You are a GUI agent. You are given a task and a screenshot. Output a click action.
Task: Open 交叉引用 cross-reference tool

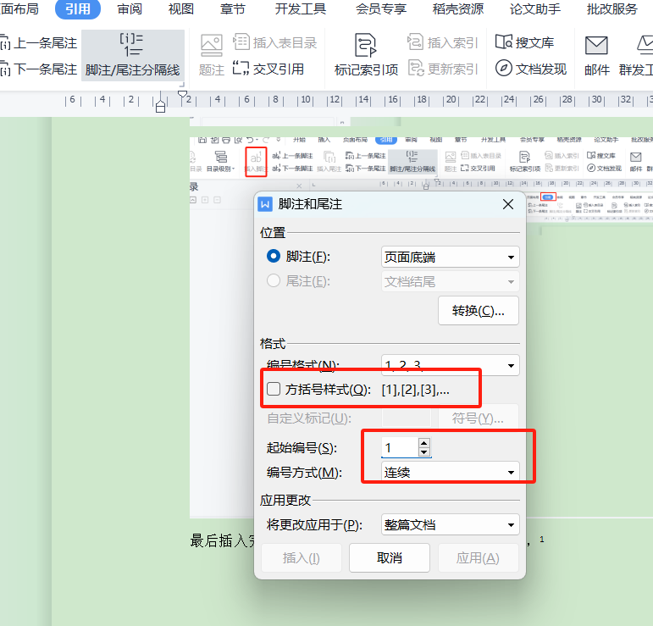point(268,69)
